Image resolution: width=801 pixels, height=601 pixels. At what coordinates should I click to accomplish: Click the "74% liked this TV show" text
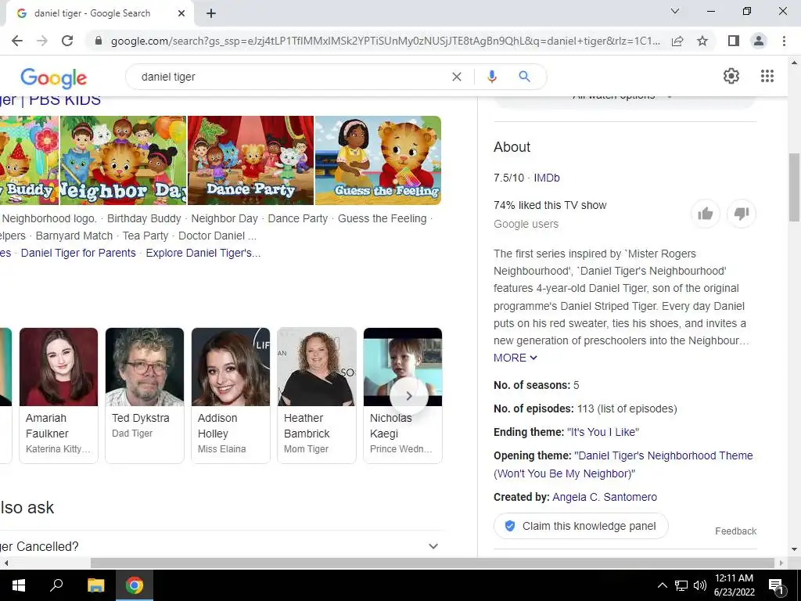pyautogui.click(x=550, y=205)
